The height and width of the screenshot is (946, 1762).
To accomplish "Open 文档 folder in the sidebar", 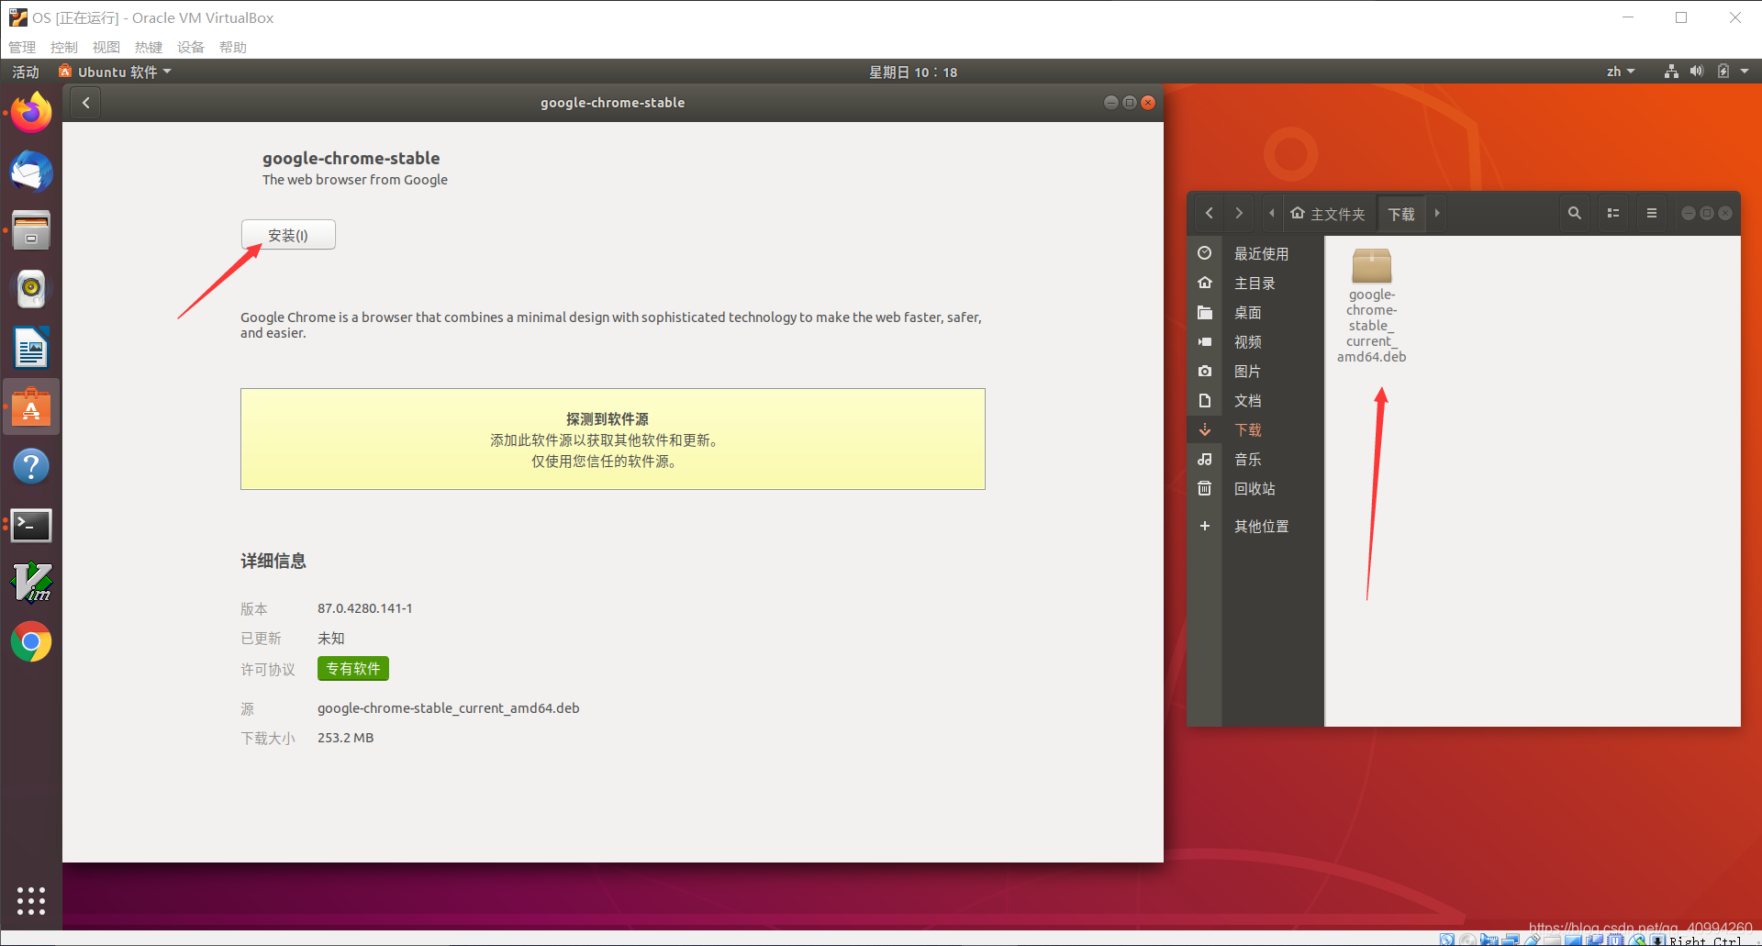I will (x=1255, y=400).
